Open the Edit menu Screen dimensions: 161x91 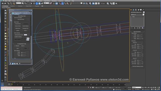[x=10, y=1]
